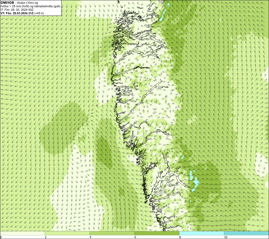The width and height of the screenshot is (269, 239).
Task: Click the legend scale label "2"
Action: 46,237
